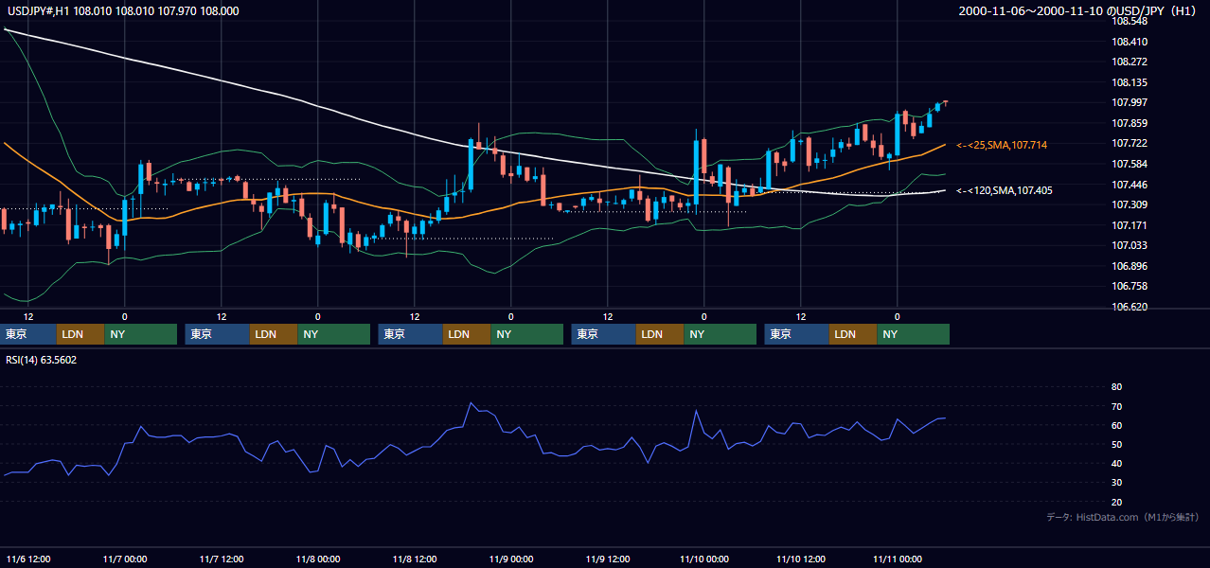Image resolution: width=1210 pixels, height=568 pixels.
Task: Click price axis label 107.171
Action: pyautogui.click(x=1130, y=225)
